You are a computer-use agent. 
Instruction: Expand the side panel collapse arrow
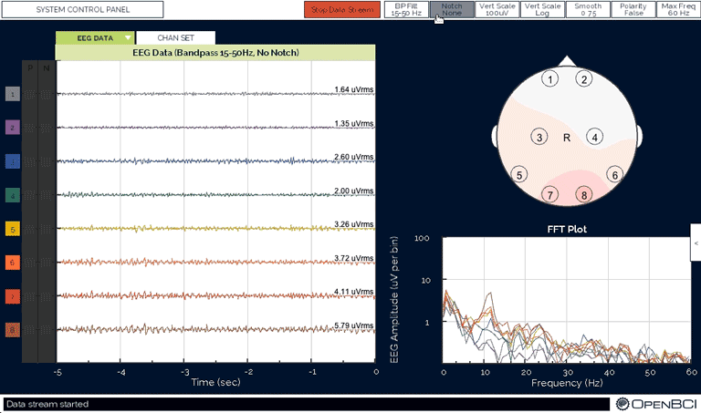(696, 243)
